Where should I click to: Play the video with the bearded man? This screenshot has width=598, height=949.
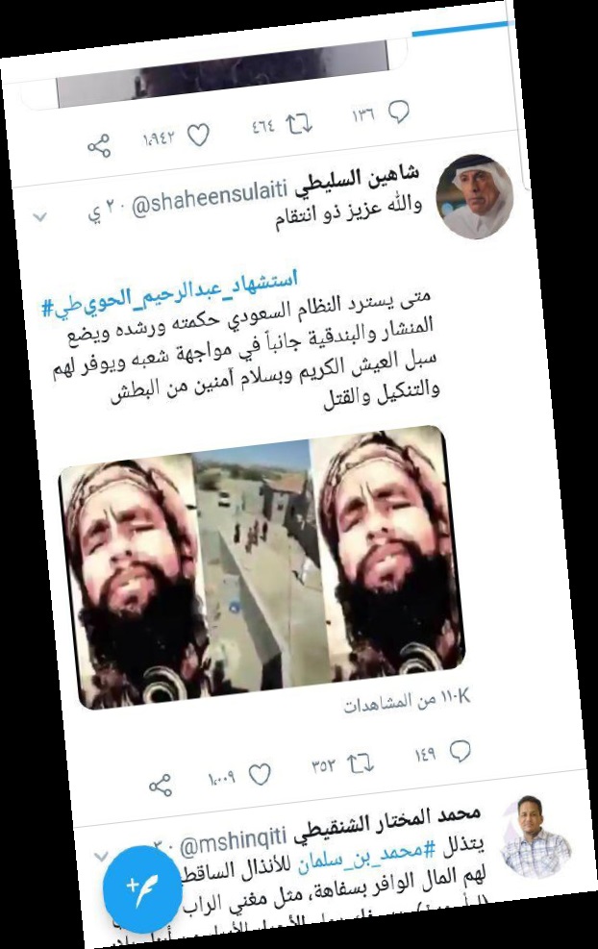262,566
